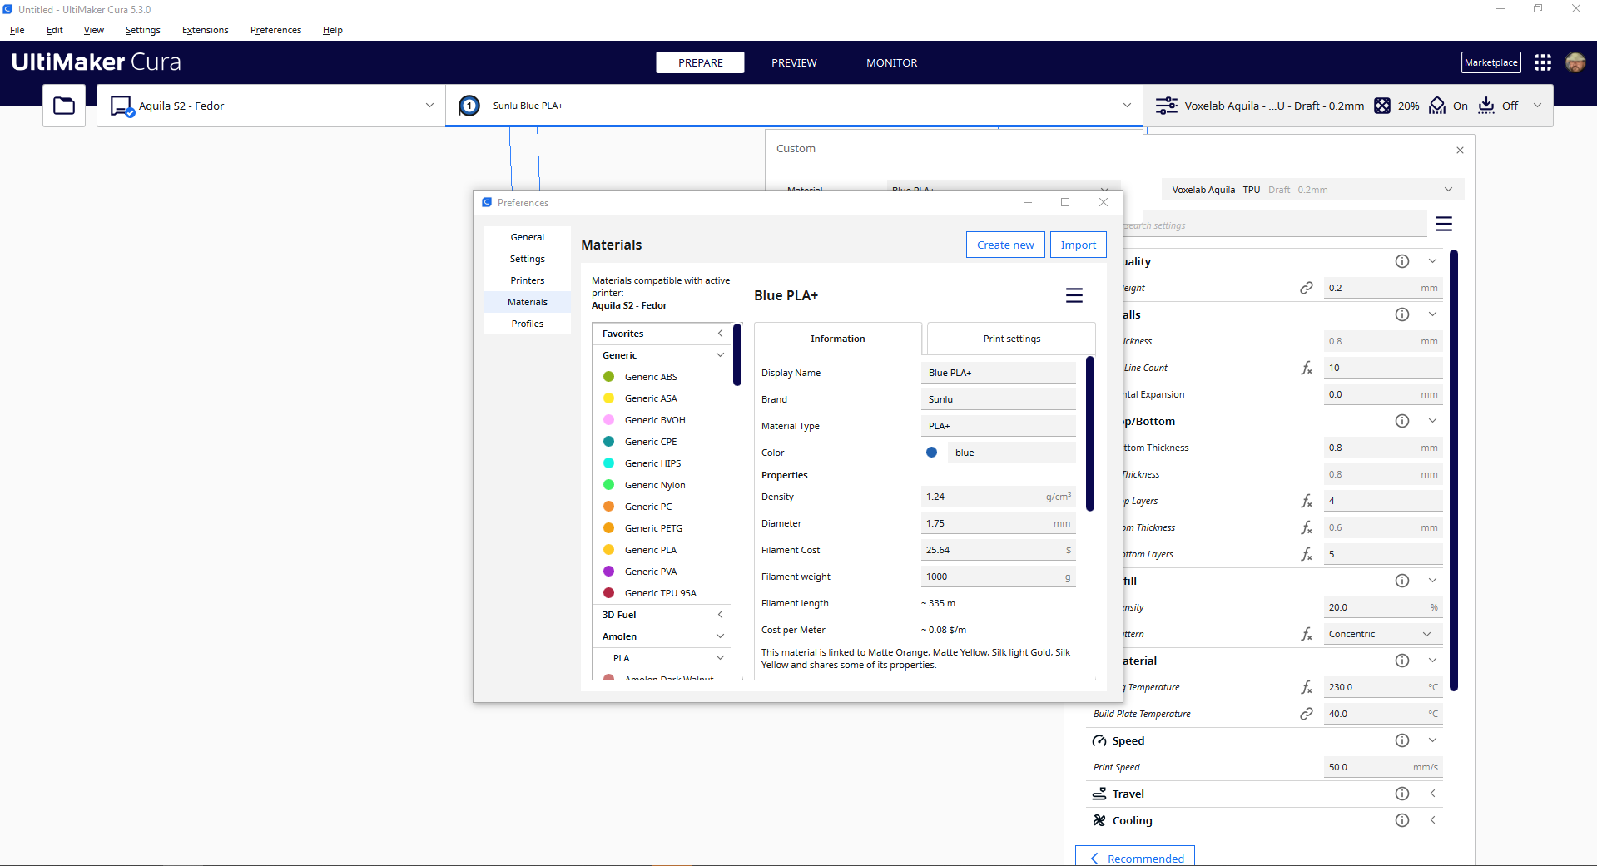
Task: Open the Print settings tab for Blue PLA+
Action: coord(1010,339)
